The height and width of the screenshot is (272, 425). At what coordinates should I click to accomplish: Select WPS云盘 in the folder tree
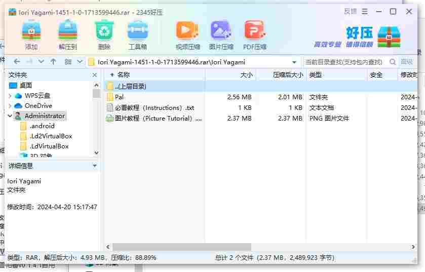tap(32, 96)
